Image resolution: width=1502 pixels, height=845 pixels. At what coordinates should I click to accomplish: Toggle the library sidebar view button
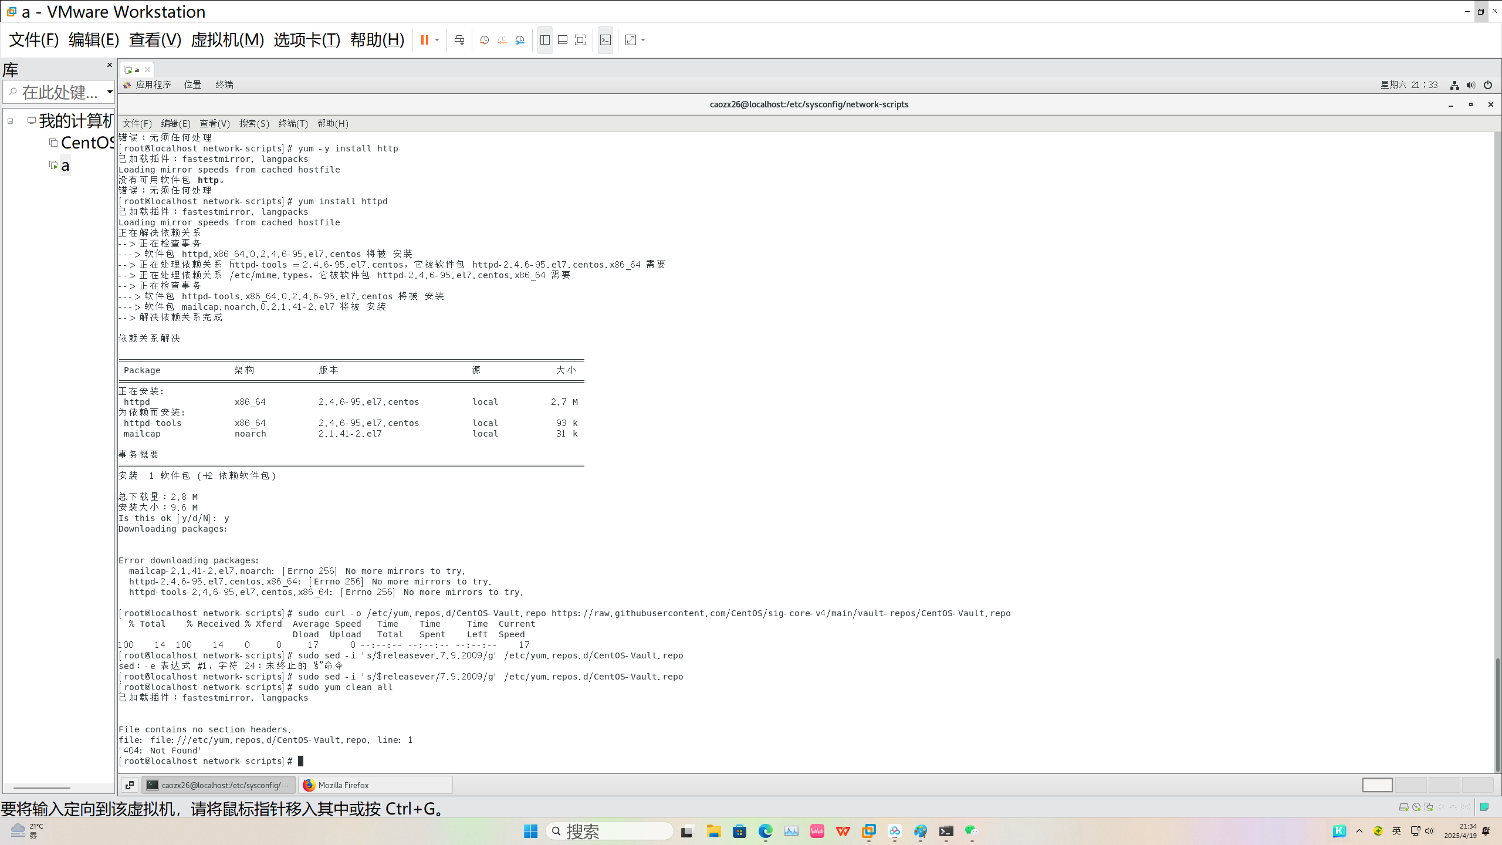point(545,40)
